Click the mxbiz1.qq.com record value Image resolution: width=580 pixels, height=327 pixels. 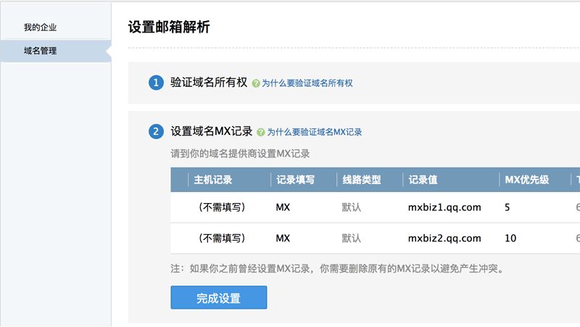[444, 207]
